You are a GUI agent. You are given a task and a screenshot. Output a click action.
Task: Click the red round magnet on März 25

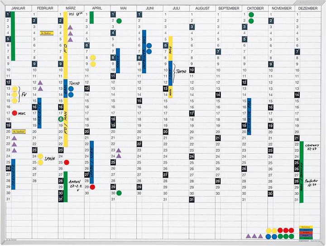67,162
